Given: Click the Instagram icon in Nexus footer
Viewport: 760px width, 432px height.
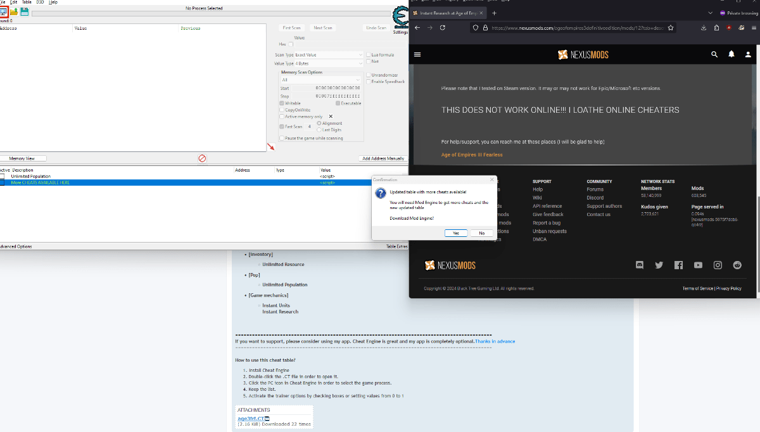Looking at the screenshot, I should point(718,265).
